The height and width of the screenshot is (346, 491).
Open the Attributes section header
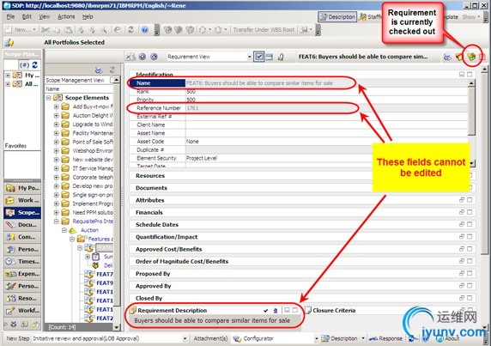point(149,200)
